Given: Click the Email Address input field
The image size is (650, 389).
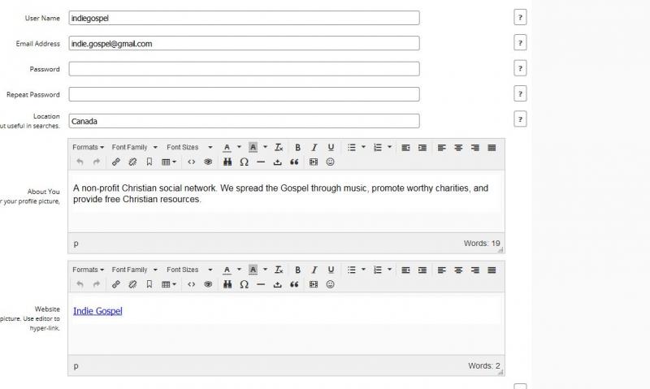Looking at the screenshot, I should [x=245, y=43].
